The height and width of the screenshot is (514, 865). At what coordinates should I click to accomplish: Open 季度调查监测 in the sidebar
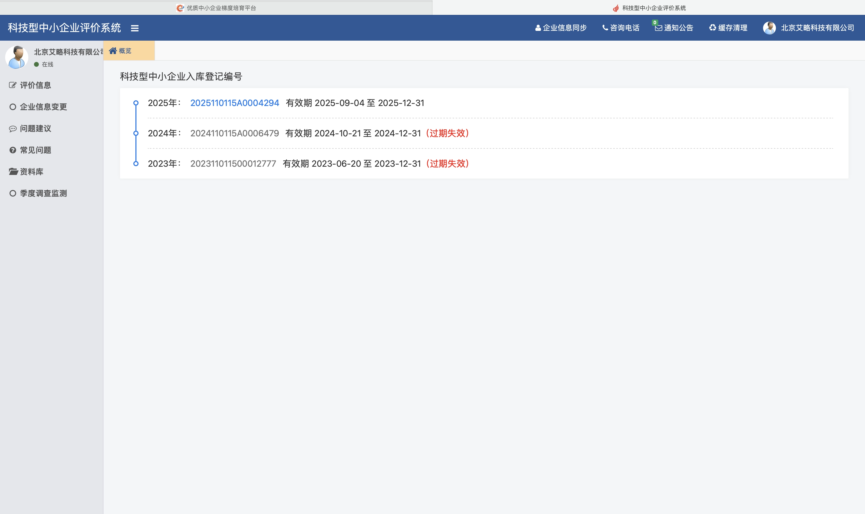click(38, 193)
